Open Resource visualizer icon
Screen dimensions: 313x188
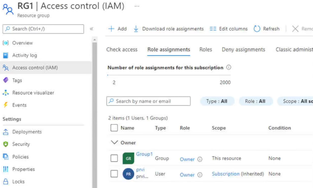tap(5, 93)
